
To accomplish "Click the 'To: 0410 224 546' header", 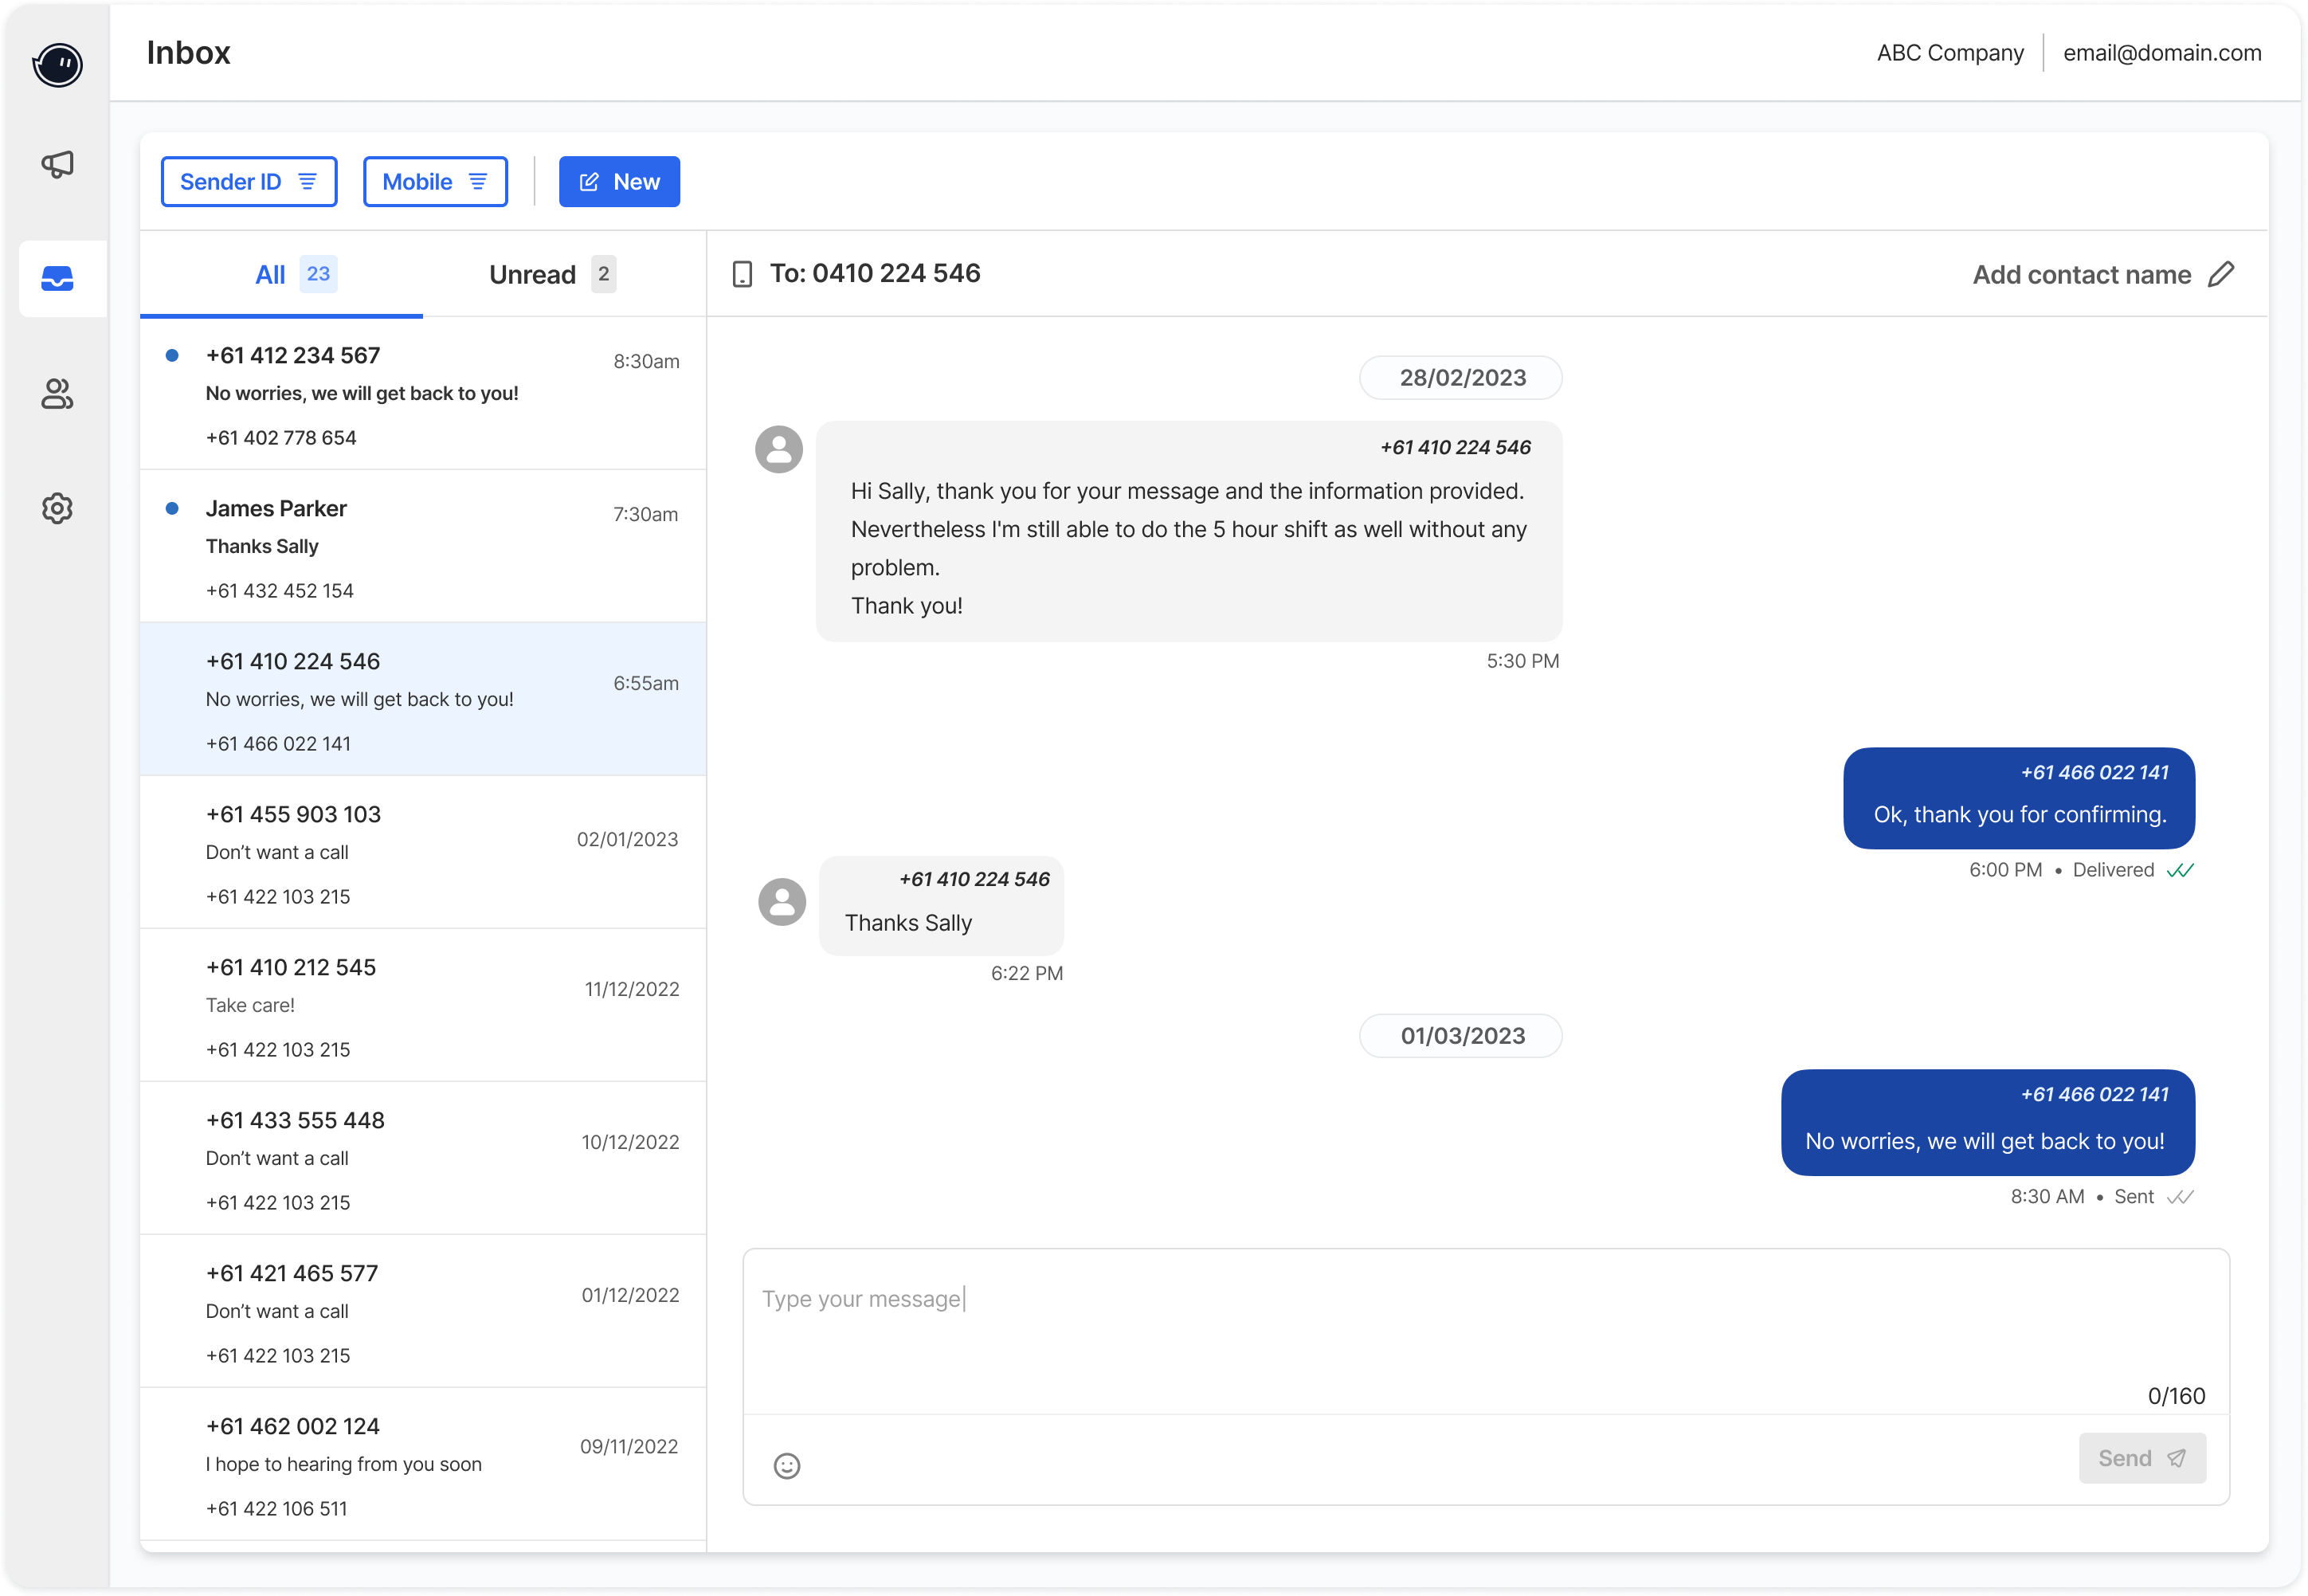I will (875, 273).
